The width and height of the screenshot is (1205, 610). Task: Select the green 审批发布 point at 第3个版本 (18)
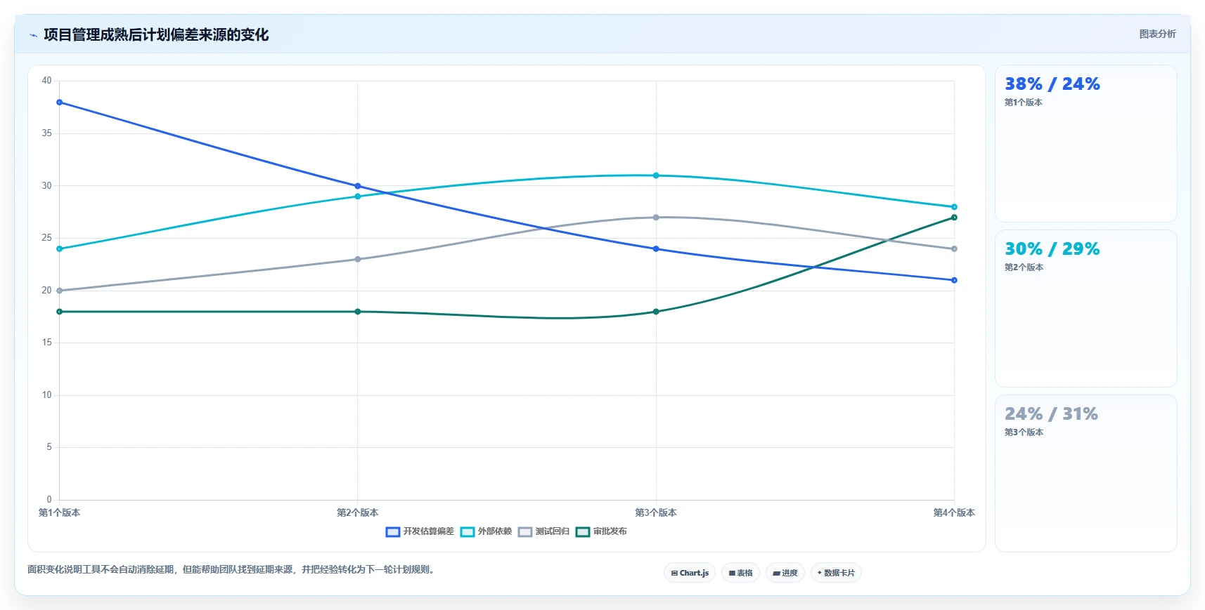tap(656, 312)
